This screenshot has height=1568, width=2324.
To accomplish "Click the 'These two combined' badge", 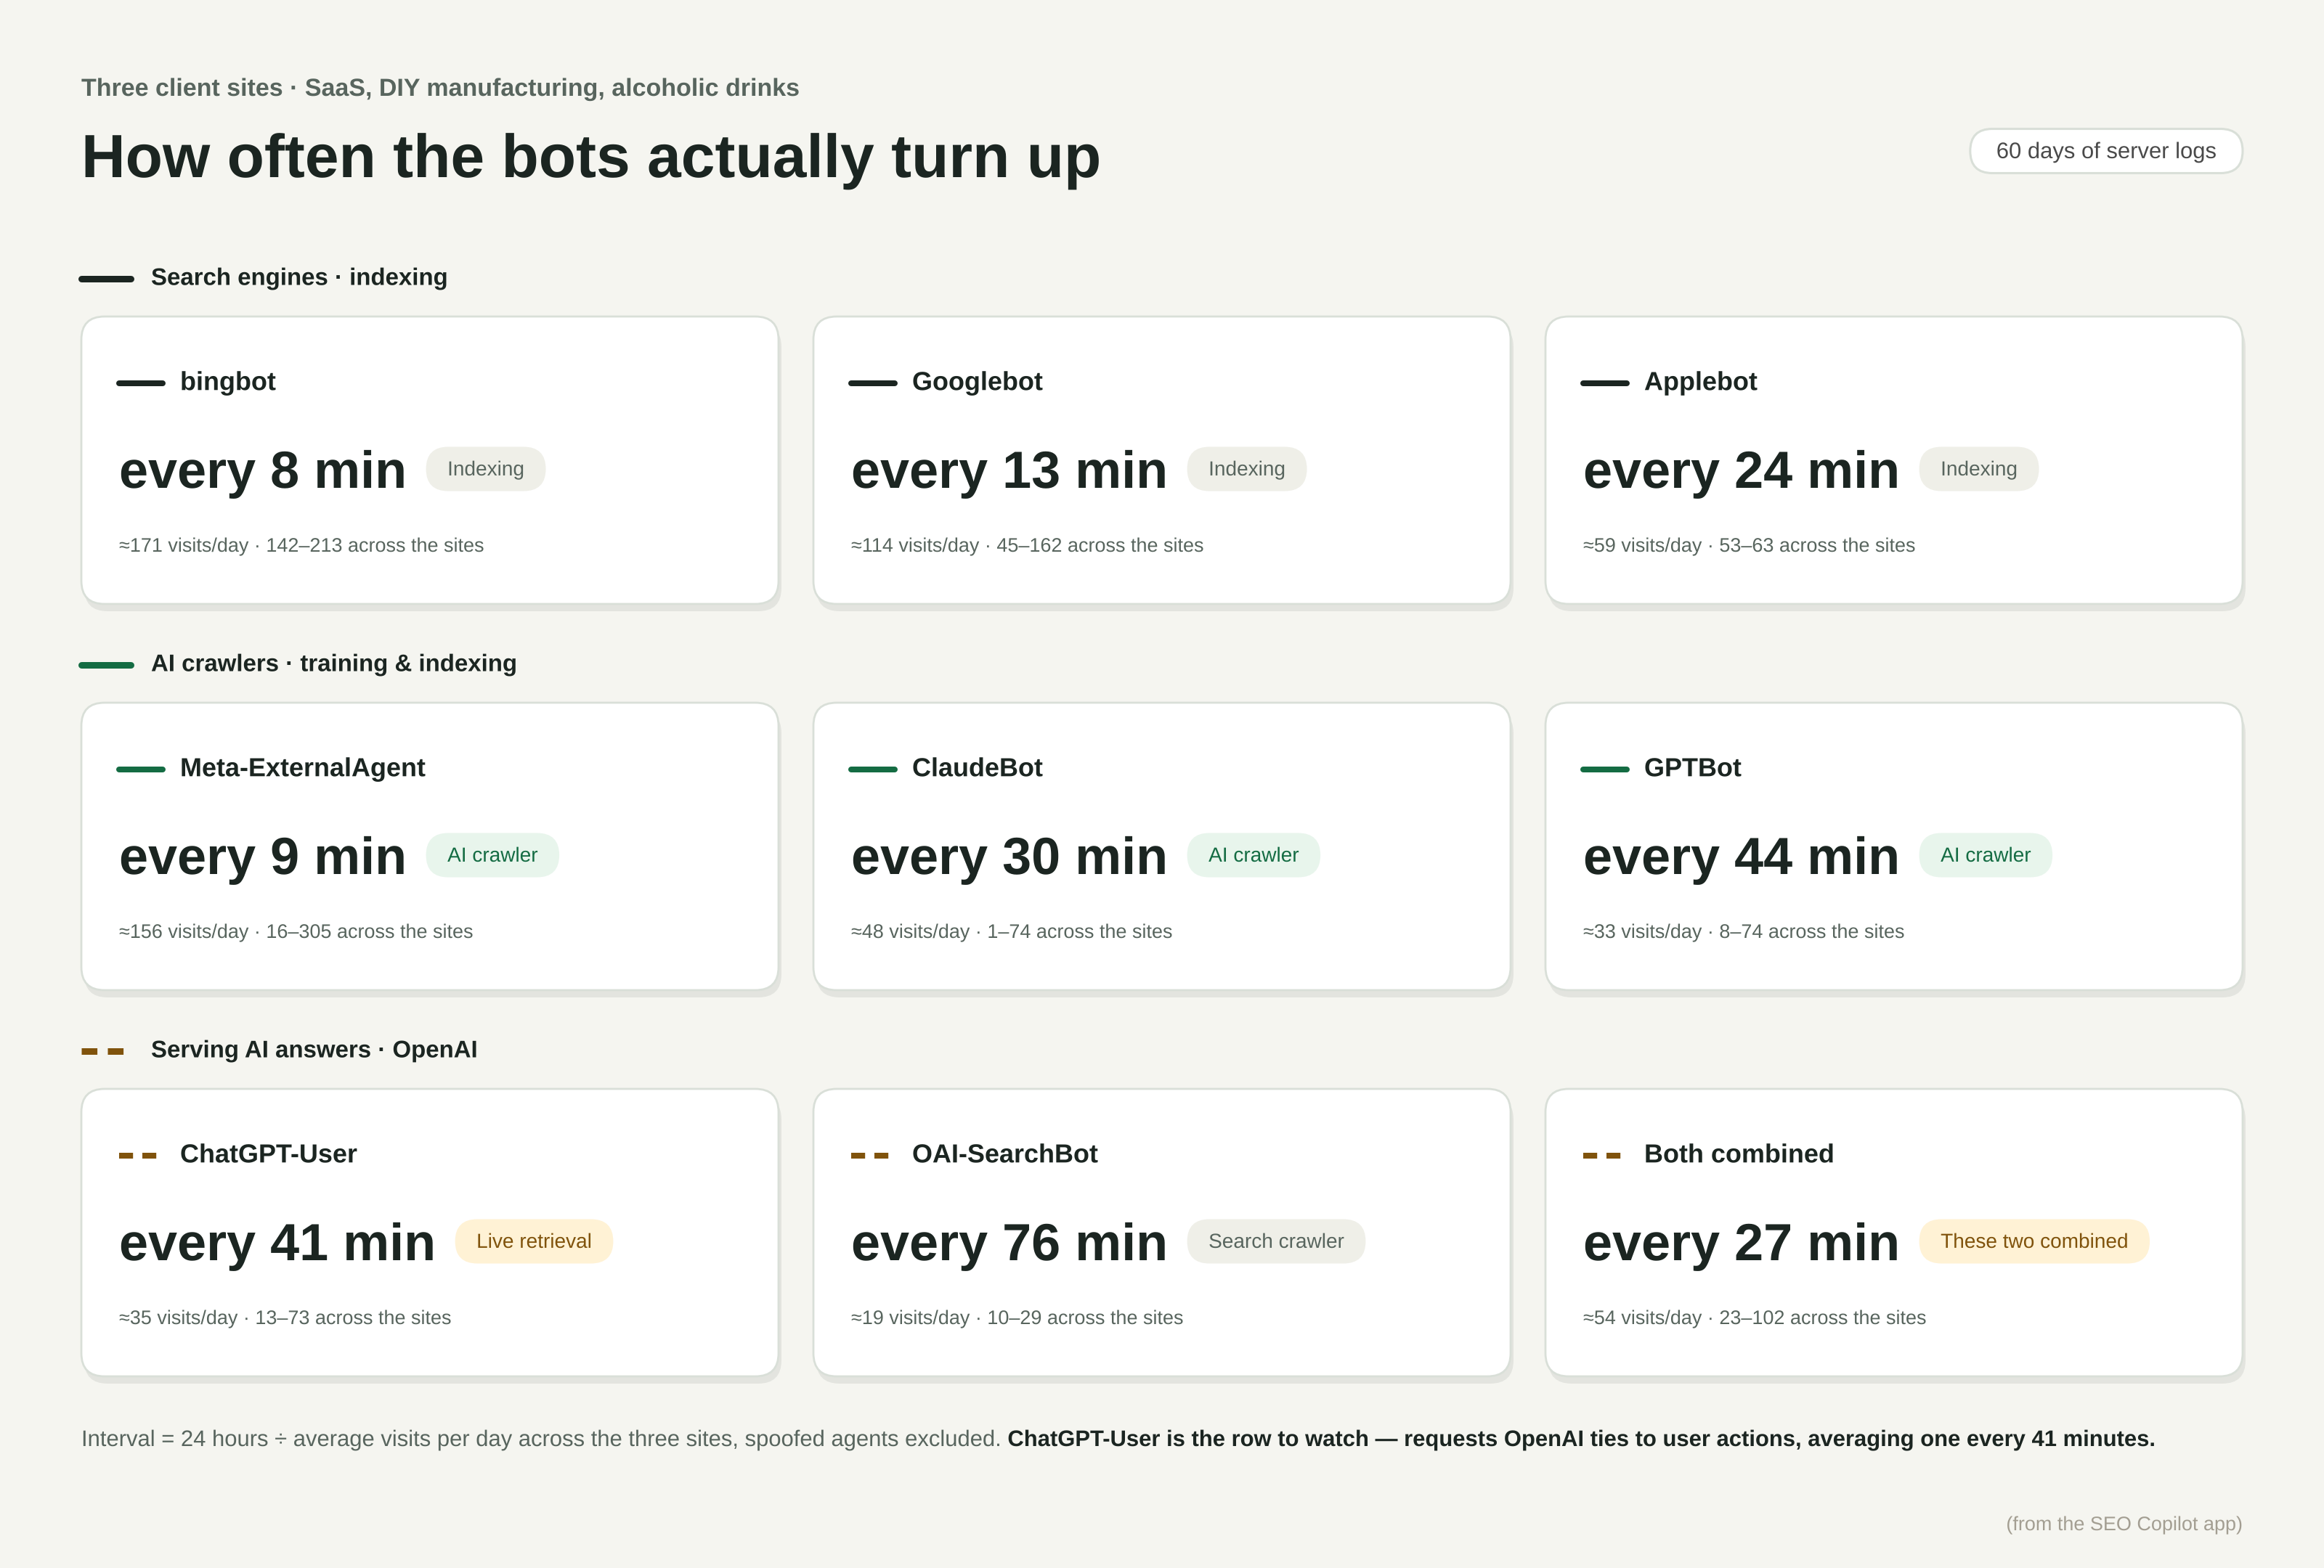I will [x=2034, y=1241].
